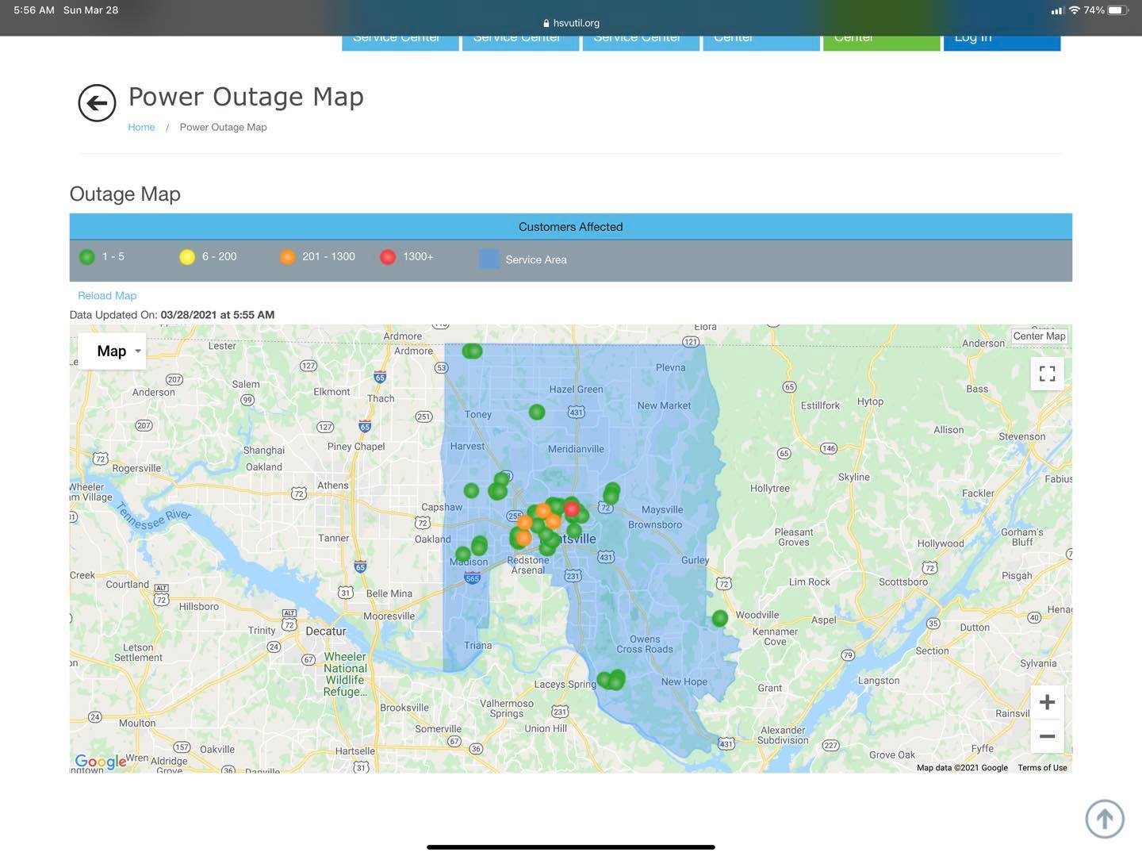Viewport: 1142px width, 856px height.
Task: Click the New Market label on the map
Action: 664,405
